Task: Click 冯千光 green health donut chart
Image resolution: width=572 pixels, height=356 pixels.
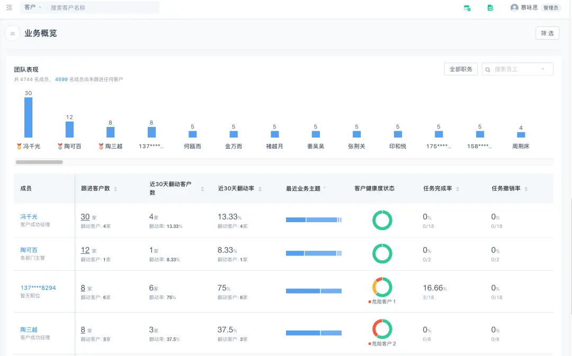Action: tap(382, 220)
